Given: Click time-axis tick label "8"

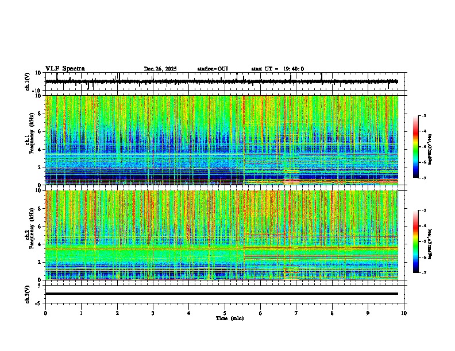Looking at the screenshot, I should pyautogui.click(x=332, y=313).
